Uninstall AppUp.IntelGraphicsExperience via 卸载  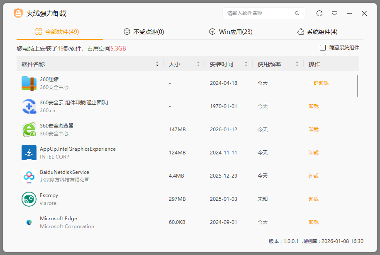click(x=313, y=153)
